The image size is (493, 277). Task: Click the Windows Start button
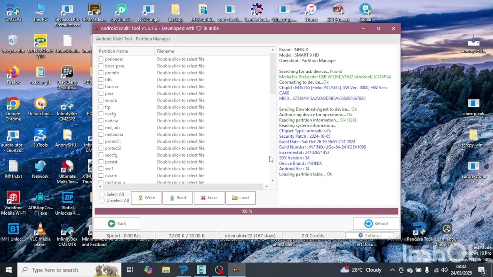[x=8, y=270]
